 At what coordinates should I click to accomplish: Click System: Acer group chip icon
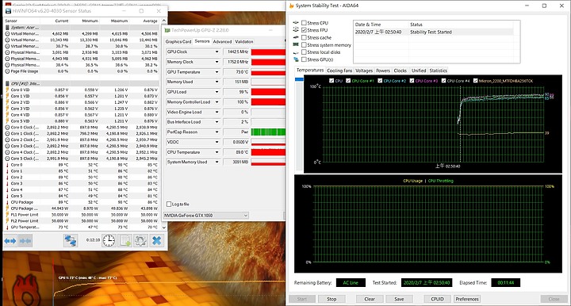coord(7,27)
